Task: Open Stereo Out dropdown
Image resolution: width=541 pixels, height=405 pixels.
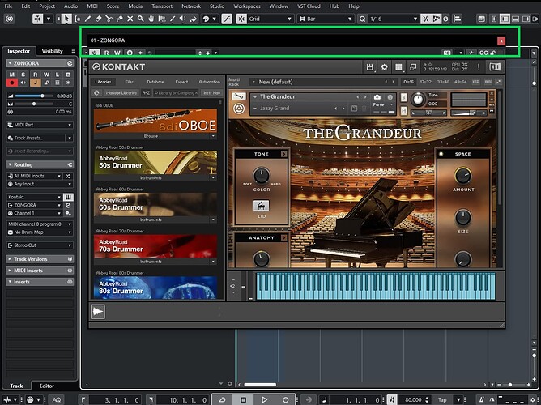Action: (x=40, y=245)
